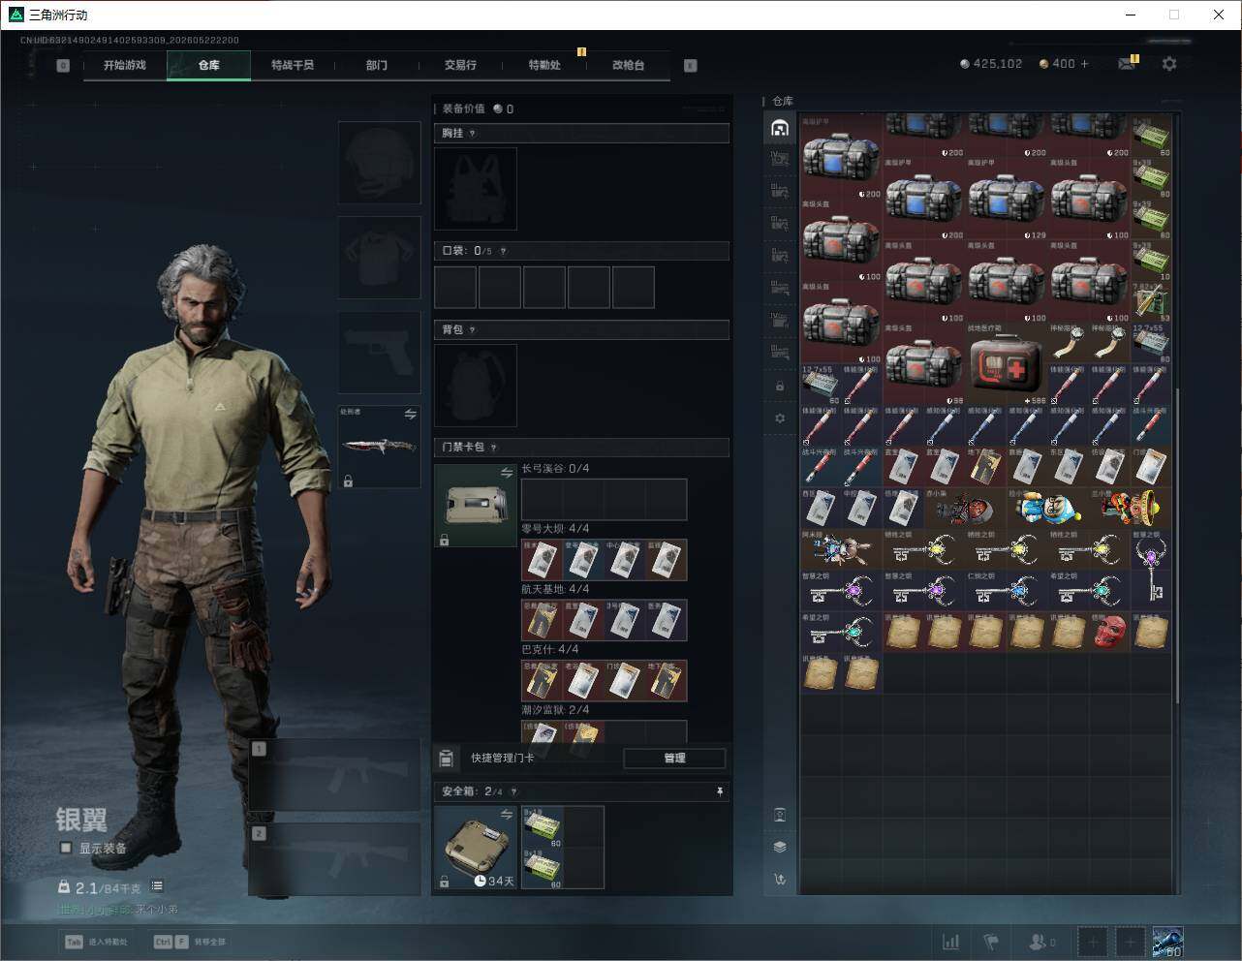Viewport: 1242px width, 961px height.
Task: Click the warehouse vertical scrollbar
Action: pos(1177,547)
